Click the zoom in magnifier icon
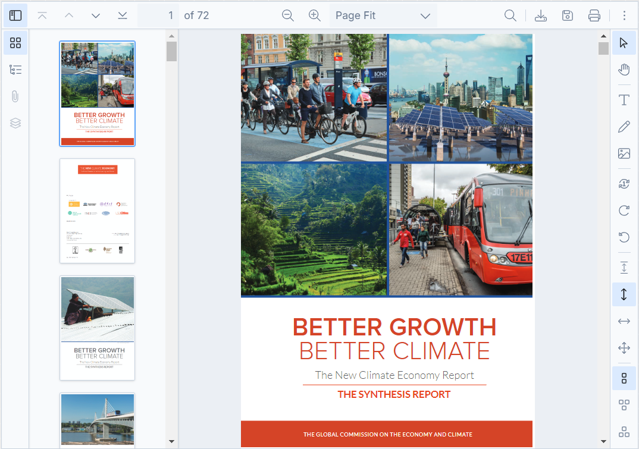Image resolution: width=639 pixels, height=449 pixels. (x=315, y=15)
